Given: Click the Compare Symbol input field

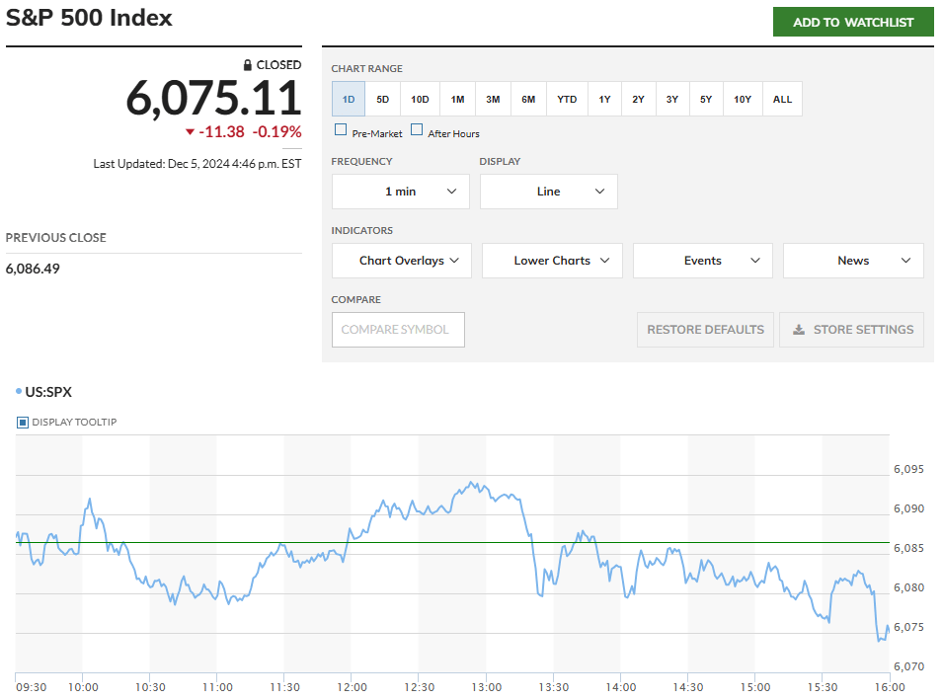Looking at the screenshot, I should click(x=398, y=330).
